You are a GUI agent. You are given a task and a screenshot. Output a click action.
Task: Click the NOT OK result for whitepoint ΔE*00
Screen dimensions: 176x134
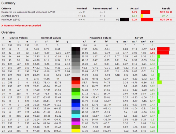(165, 12)
